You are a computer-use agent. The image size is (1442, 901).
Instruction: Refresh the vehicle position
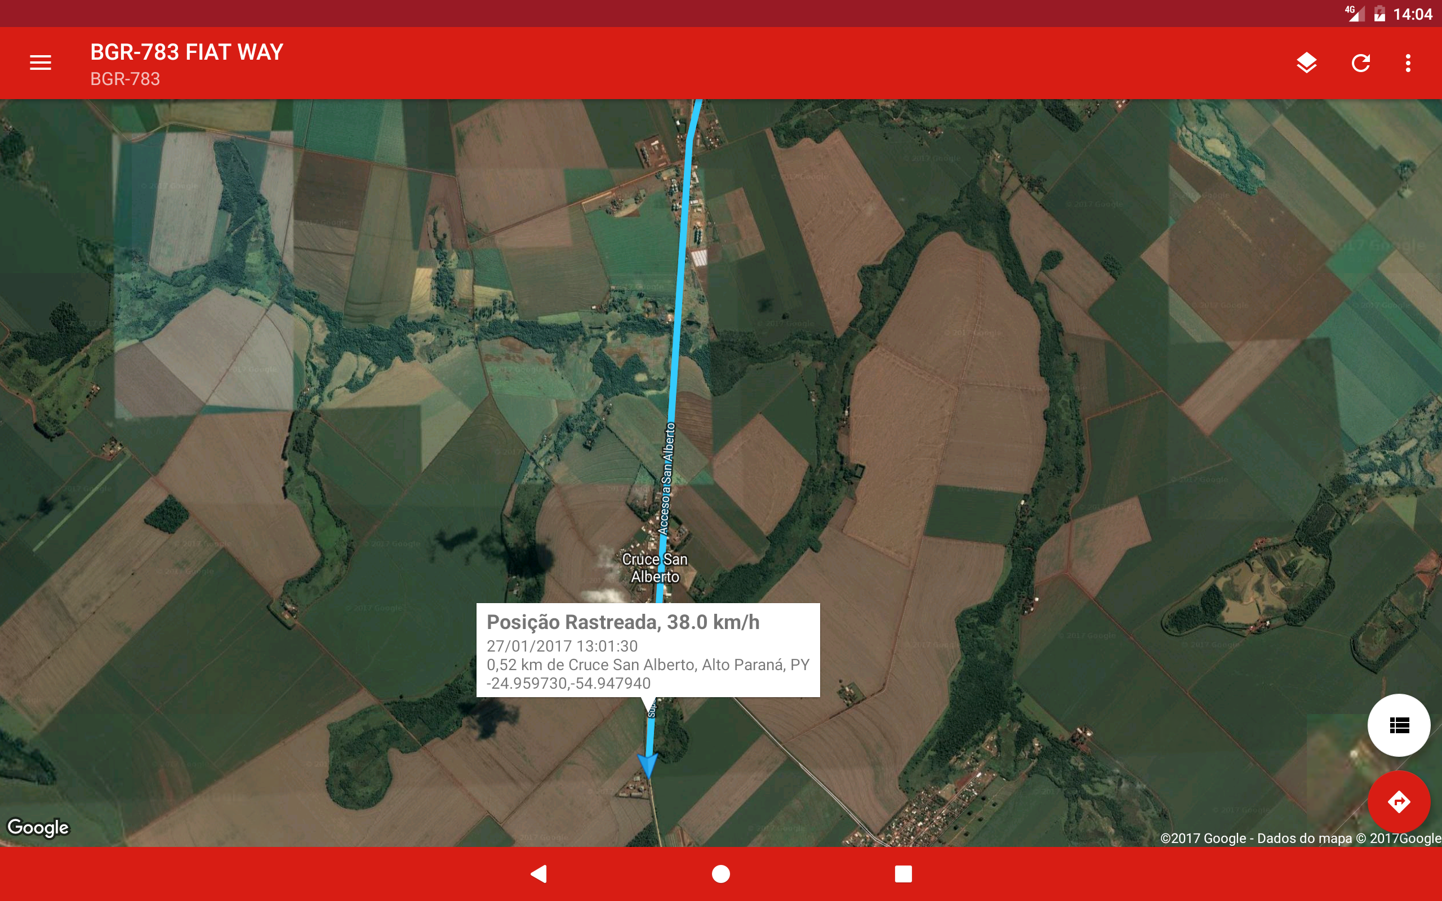point(1360,63)
